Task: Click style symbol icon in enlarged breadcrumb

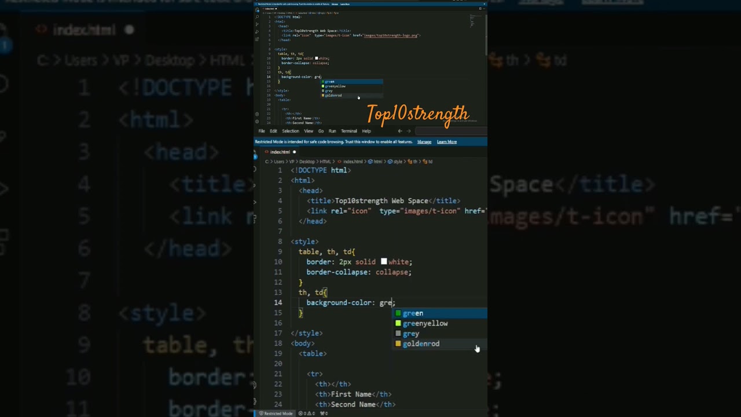Action: (x=390, y=162)
